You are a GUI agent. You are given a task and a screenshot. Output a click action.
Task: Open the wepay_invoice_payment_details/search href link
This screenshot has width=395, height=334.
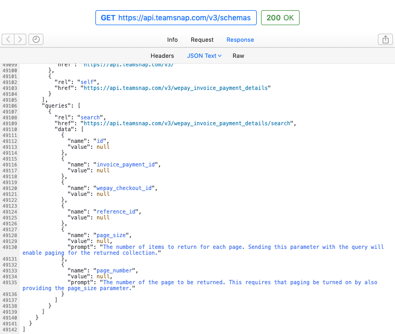click(x=187, y=124)
